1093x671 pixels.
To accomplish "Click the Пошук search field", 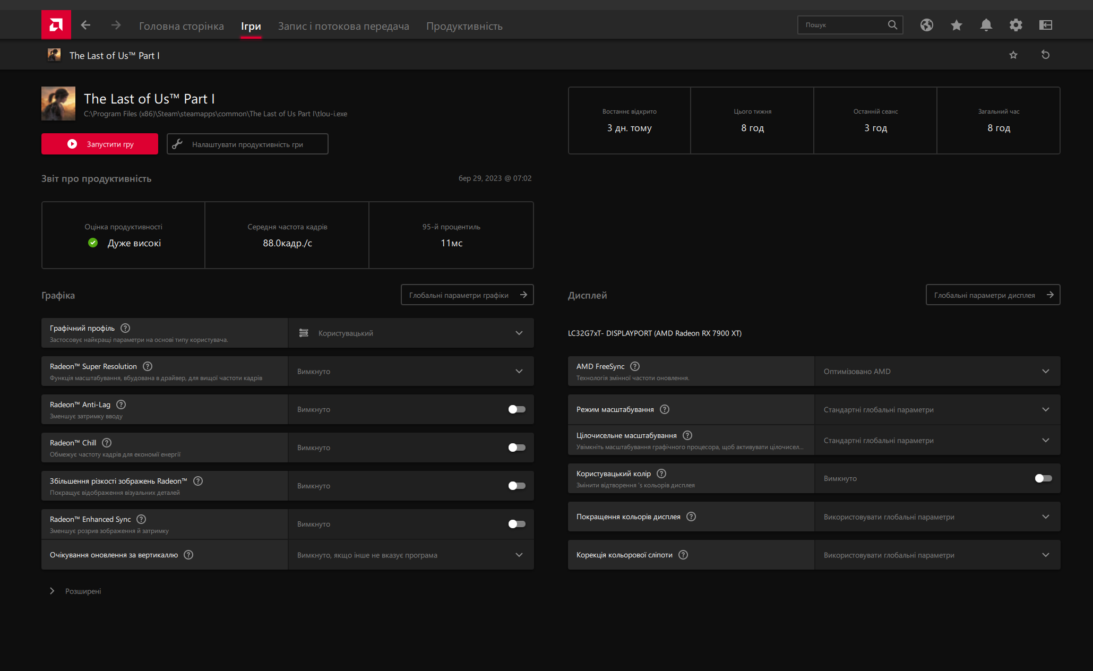I will point(850,25).
